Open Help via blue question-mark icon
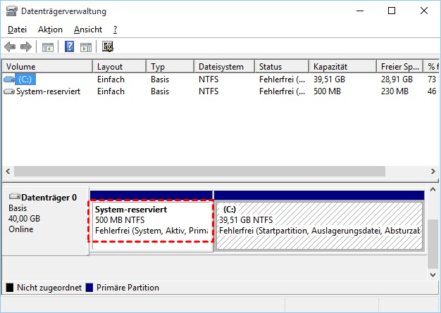 point(69,46)
